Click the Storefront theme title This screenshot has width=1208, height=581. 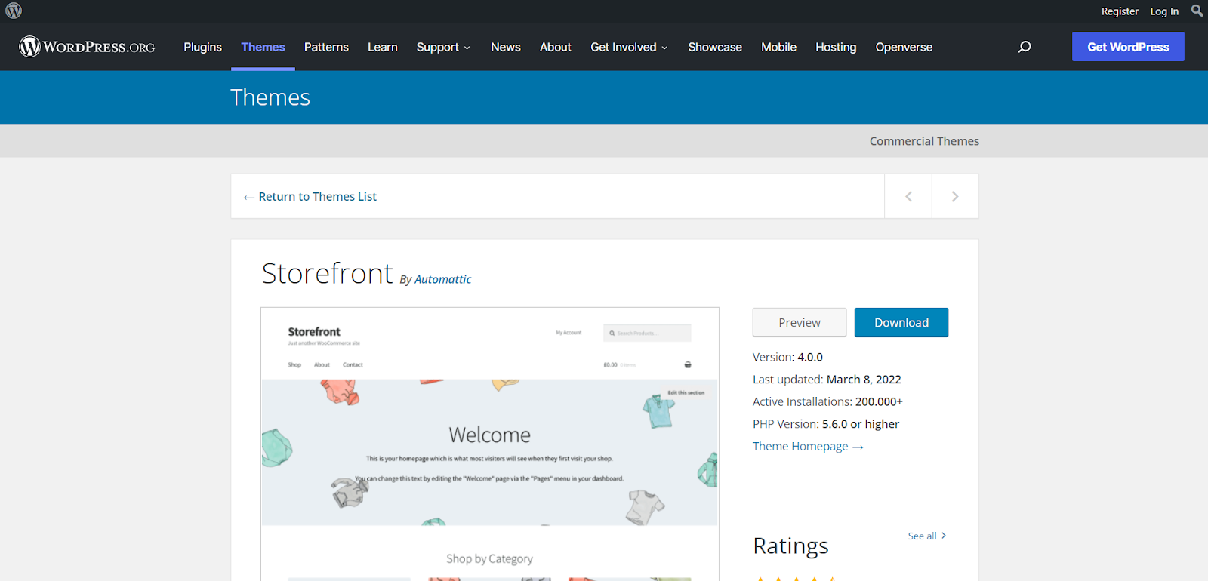click(327, 273)
